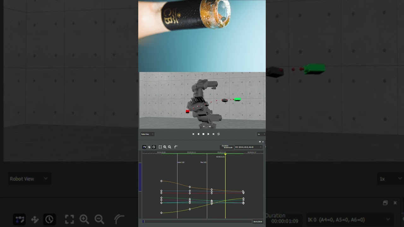Click the 00:01:30:00 end time field
404x227 pixels.
coord(258,222)
